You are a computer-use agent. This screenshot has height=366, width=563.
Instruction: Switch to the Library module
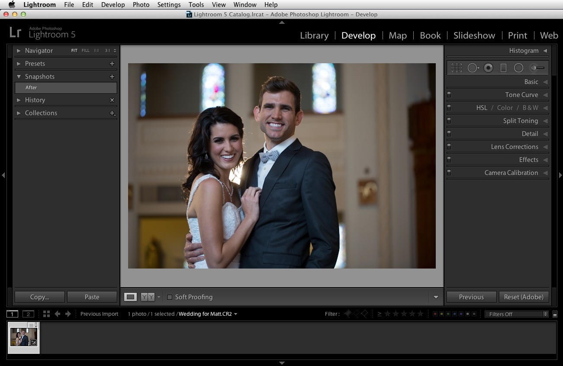(x=314, y=36)
